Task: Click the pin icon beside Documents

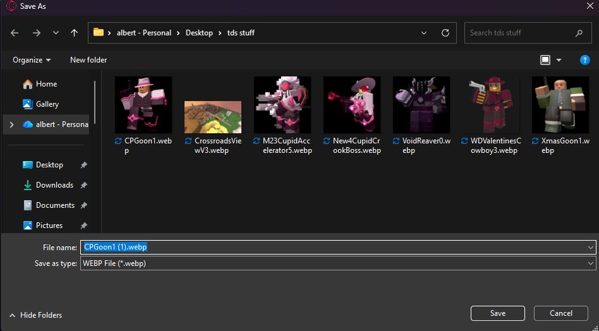Action: (83, 205)
